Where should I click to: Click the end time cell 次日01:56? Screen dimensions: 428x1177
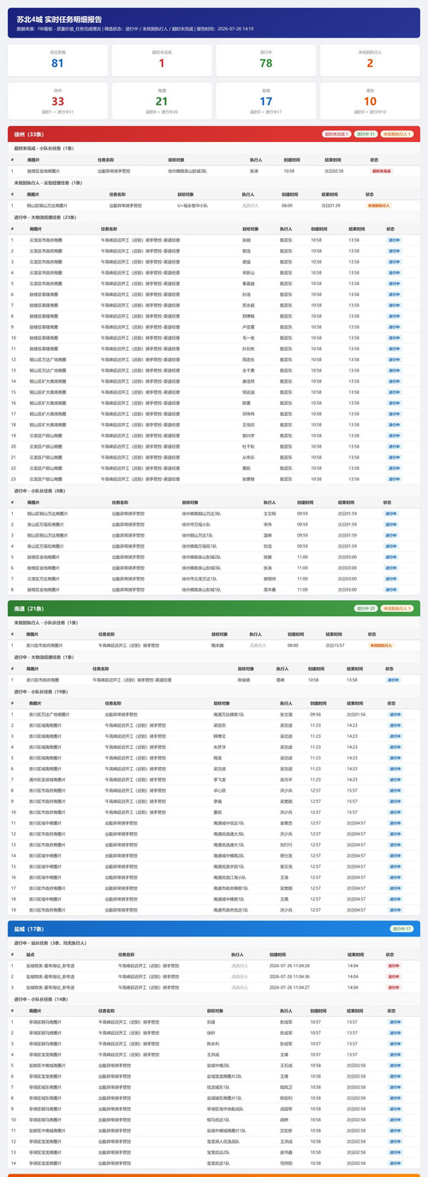[x=356, y=714]
